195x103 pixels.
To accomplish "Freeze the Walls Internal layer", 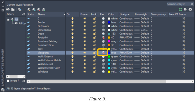I will [x=85, y=64].
